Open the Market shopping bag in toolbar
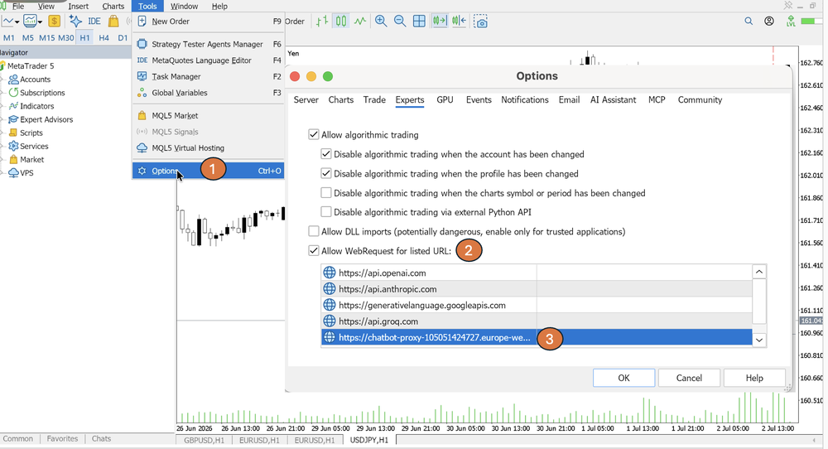Image resolution: width=828 pixels, height=449 pixels. click(113, 22)
